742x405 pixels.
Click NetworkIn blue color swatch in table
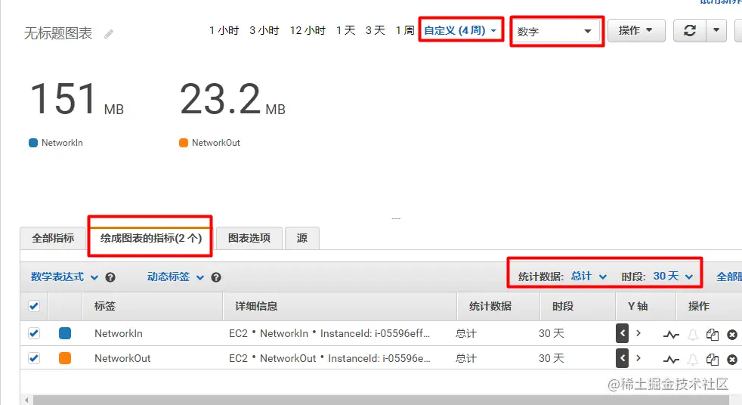(x=65, y=333)
